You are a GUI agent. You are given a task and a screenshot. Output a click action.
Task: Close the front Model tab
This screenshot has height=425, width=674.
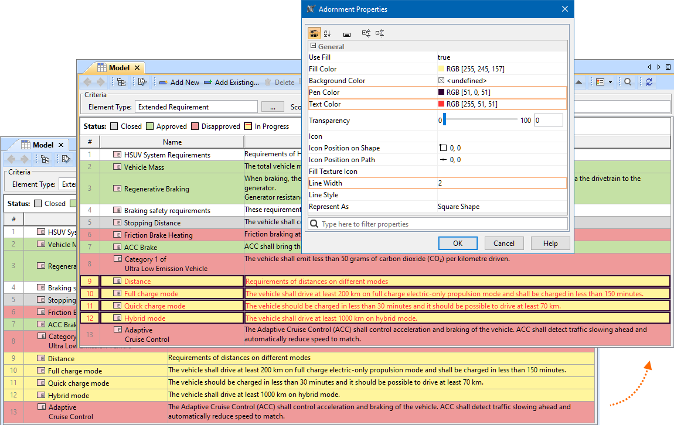(137, 68)
